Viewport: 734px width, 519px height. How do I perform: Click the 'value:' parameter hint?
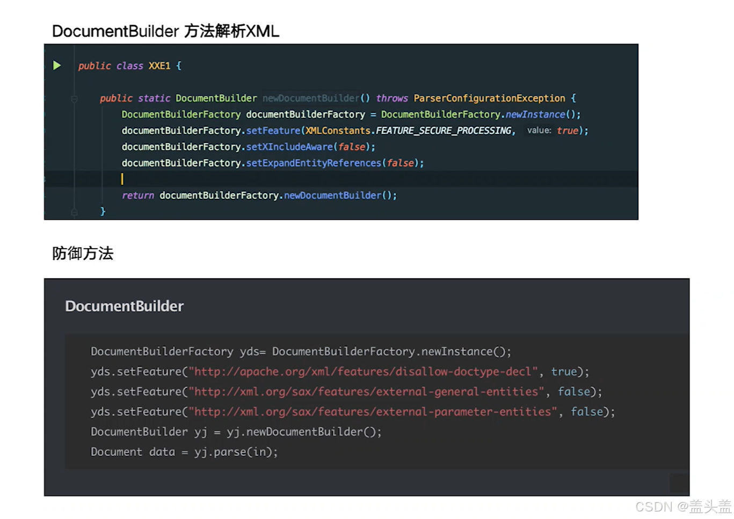point(539,131)
